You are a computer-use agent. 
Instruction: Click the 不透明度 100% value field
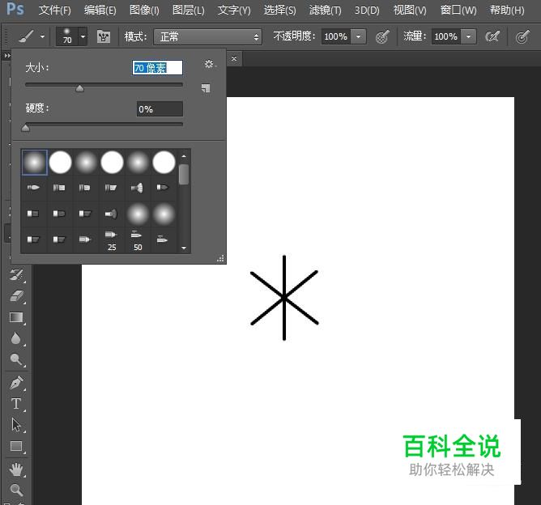[336, 36]
